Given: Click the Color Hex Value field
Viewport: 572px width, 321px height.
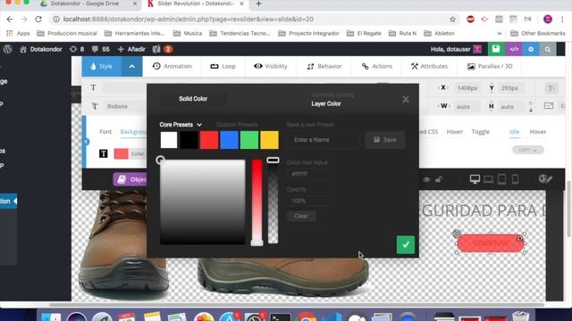Looking at the screenshot, I should click(x=310, y=174).
